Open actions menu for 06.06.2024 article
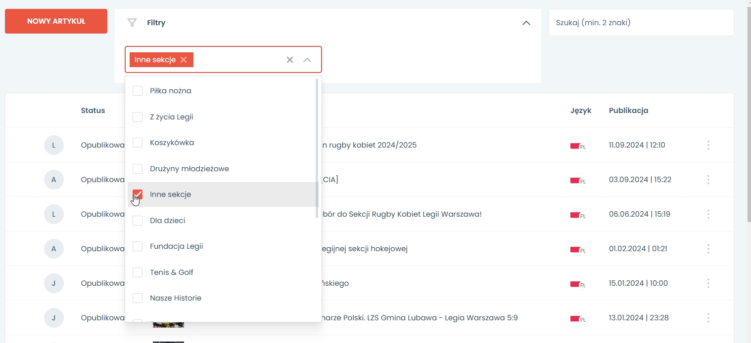The width and height of the screenshot is (751, 343). click(x=708, y=214)
